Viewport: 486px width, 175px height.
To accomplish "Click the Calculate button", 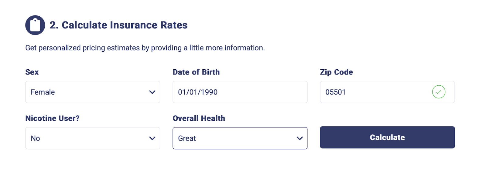I will [x=387, y=137].
